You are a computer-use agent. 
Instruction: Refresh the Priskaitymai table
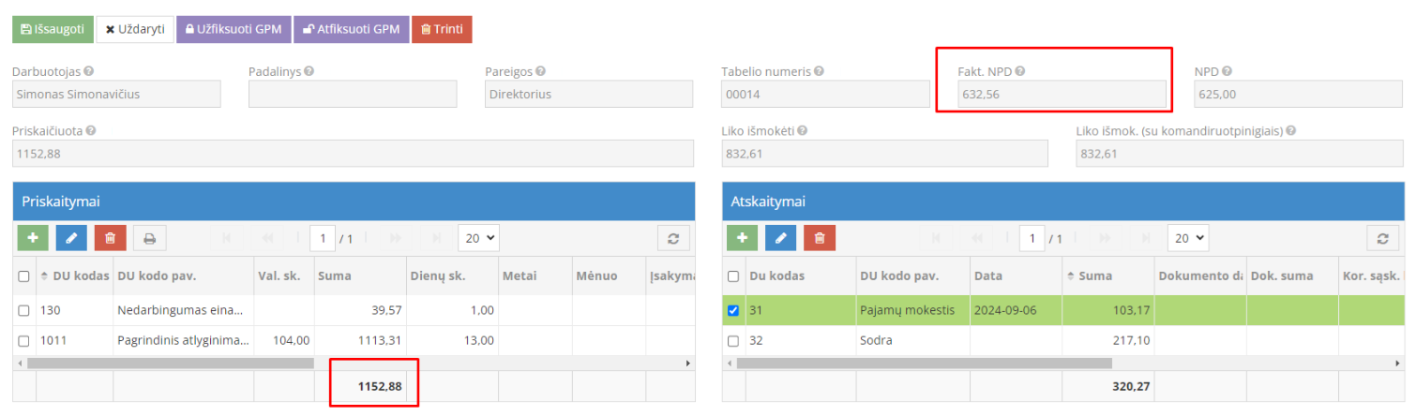[x=672, y=238]
